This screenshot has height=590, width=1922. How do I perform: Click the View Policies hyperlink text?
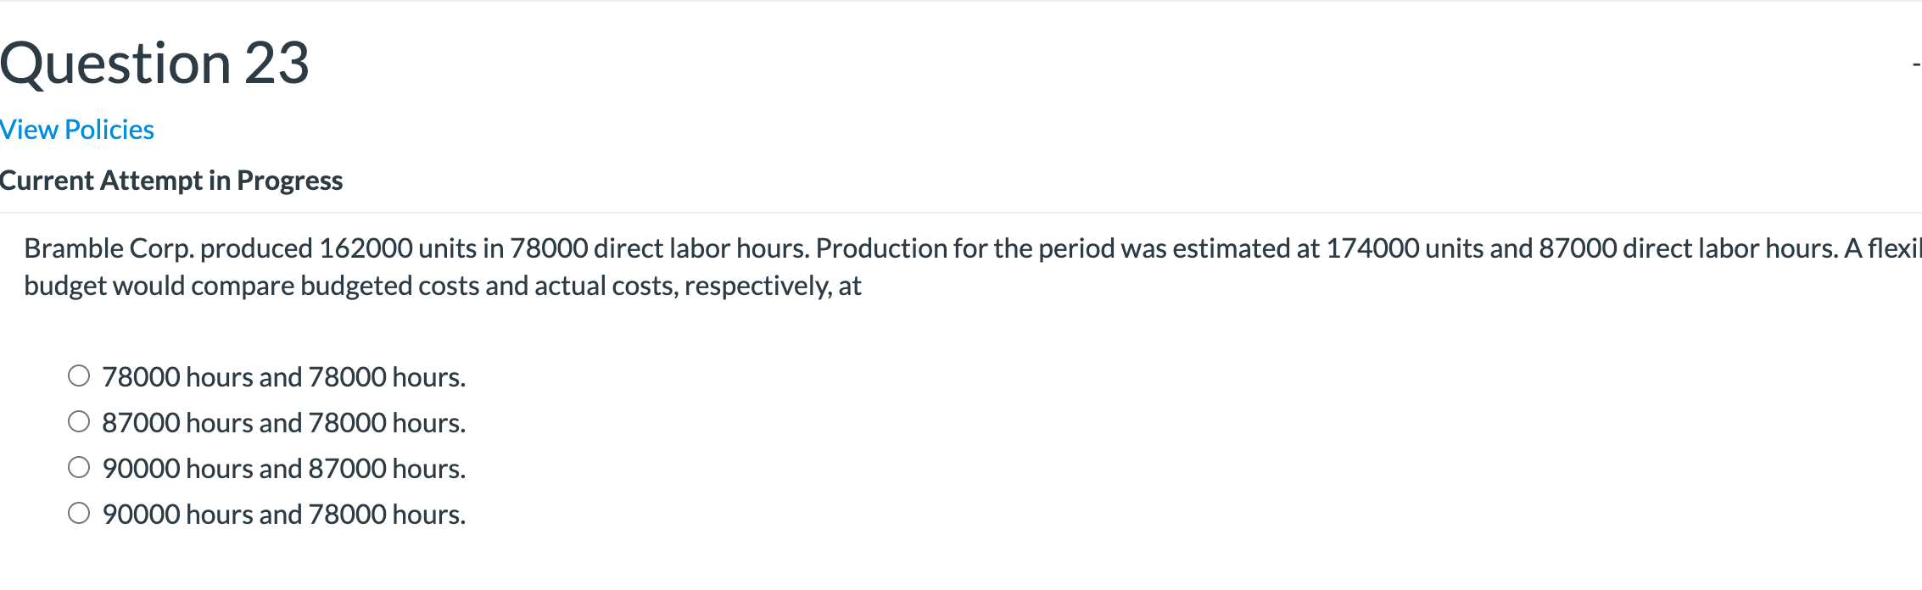point(77,129)
